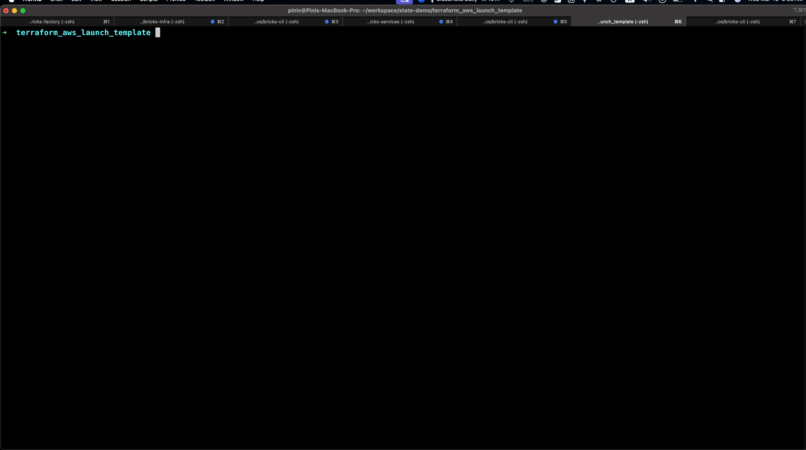The width and height of the screenshot is (806, 450).
Task: Click the blue activity dot on tab ⌘5
Action: tap(555, 22)
